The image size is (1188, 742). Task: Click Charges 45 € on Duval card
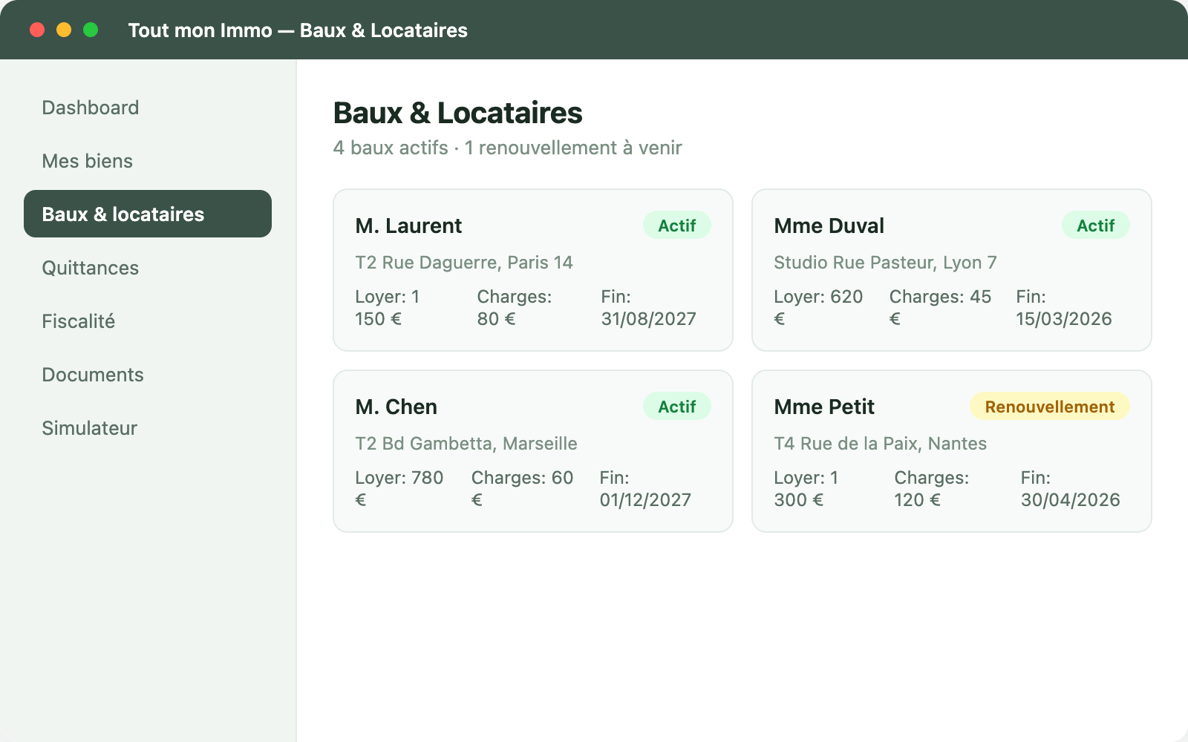coord(941,308)
